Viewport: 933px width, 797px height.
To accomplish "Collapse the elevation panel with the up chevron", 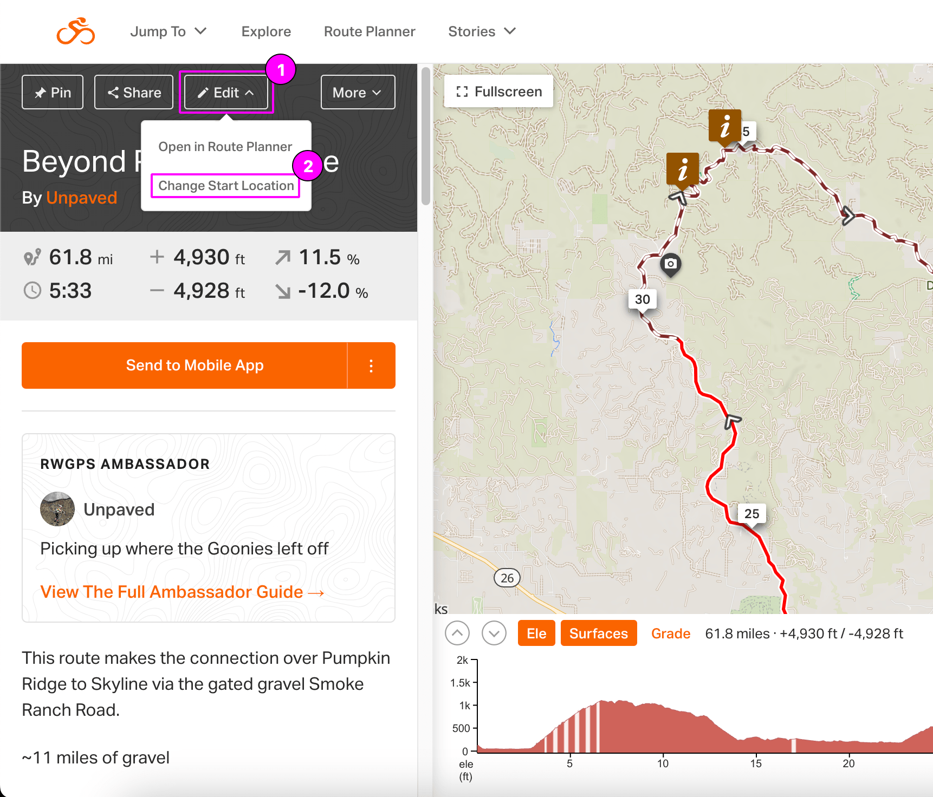I will [x=457, y=633].
